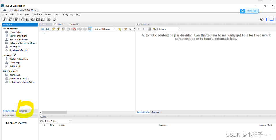Click the editor horizontal scrollbar thumb
This screenshot has height=140, width=276.
click(55, 112)
